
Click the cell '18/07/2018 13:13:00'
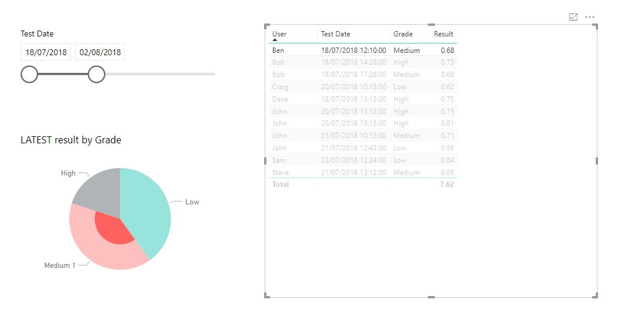point(353,99)
